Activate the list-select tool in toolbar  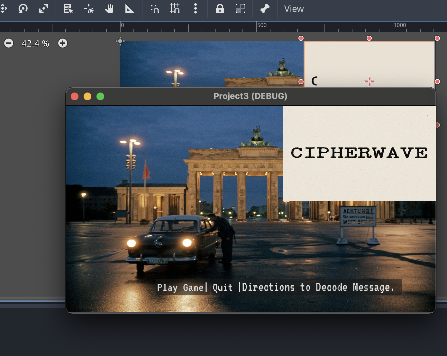[x=68, y=9]
